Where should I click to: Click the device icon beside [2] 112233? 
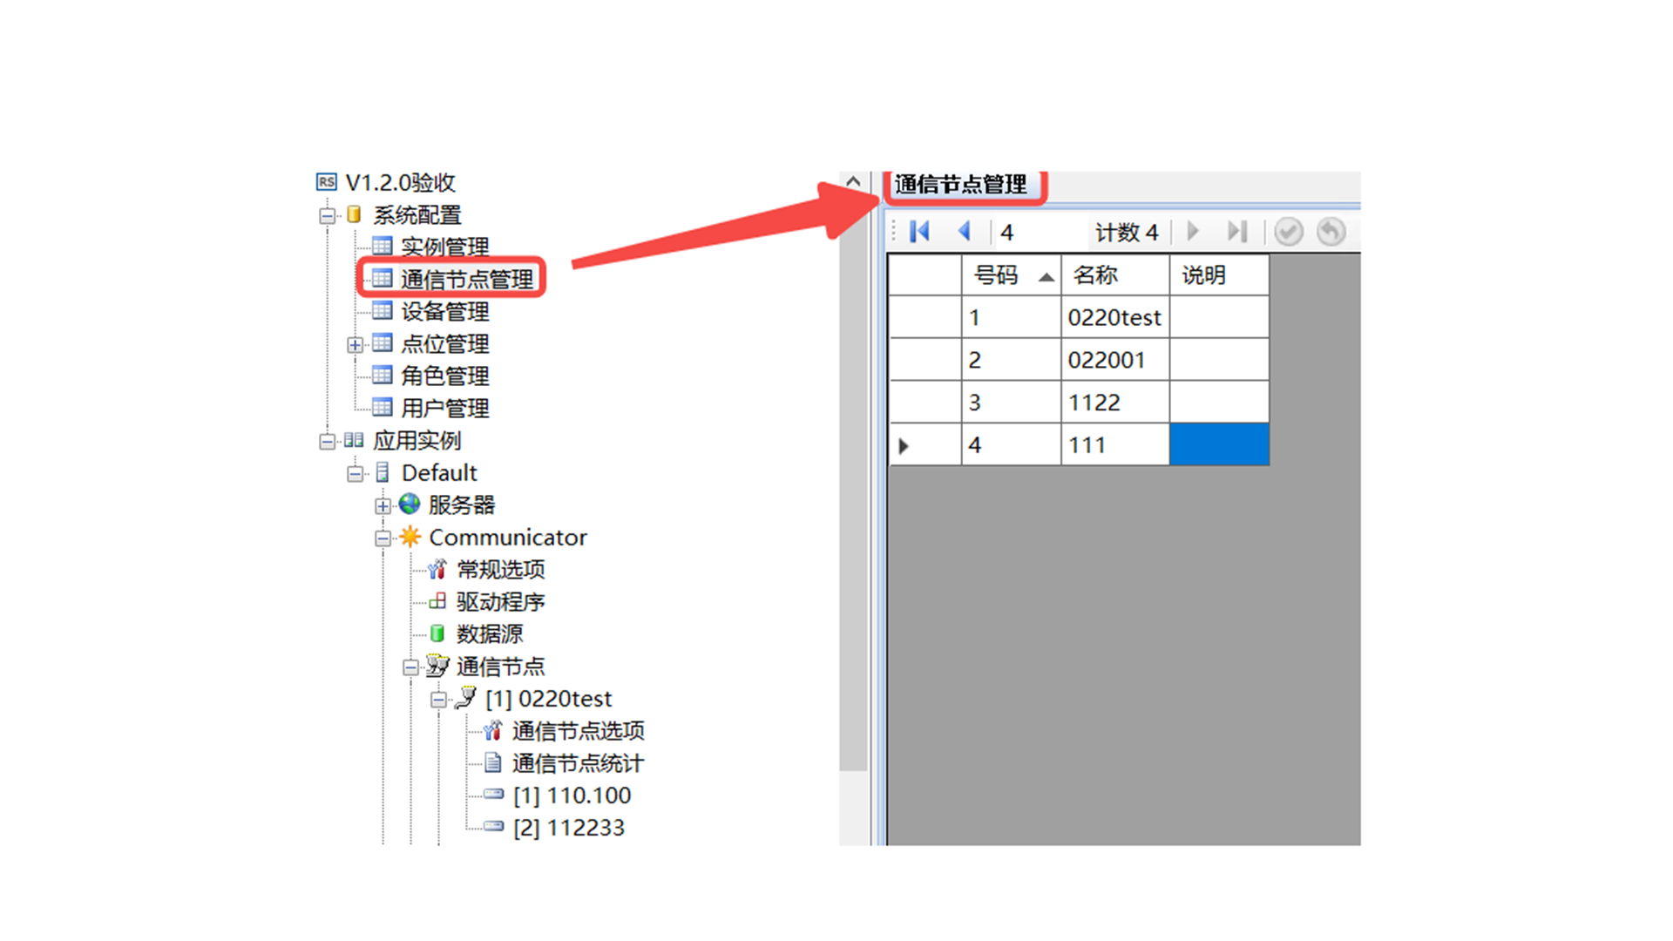493,826
